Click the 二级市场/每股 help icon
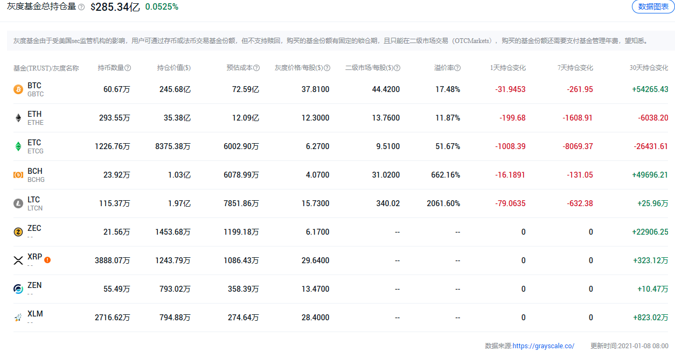The image size is (675, 352). tap(397, 68)
